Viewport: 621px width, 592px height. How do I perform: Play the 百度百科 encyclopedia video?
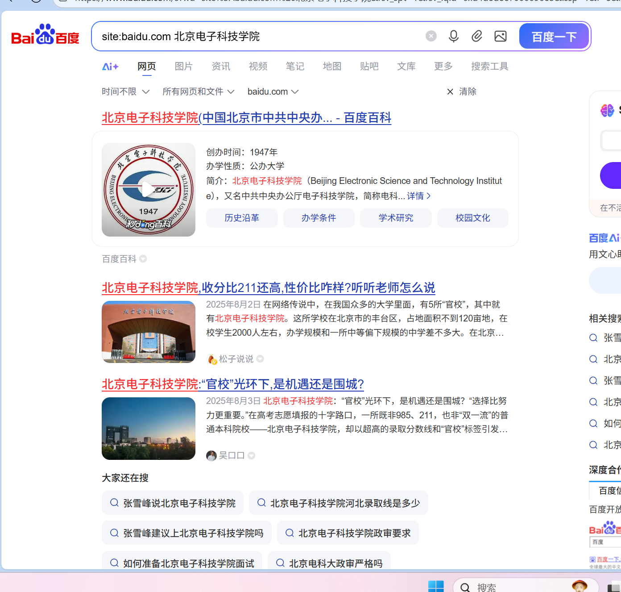pyautogui.click(x=148, y=189)
